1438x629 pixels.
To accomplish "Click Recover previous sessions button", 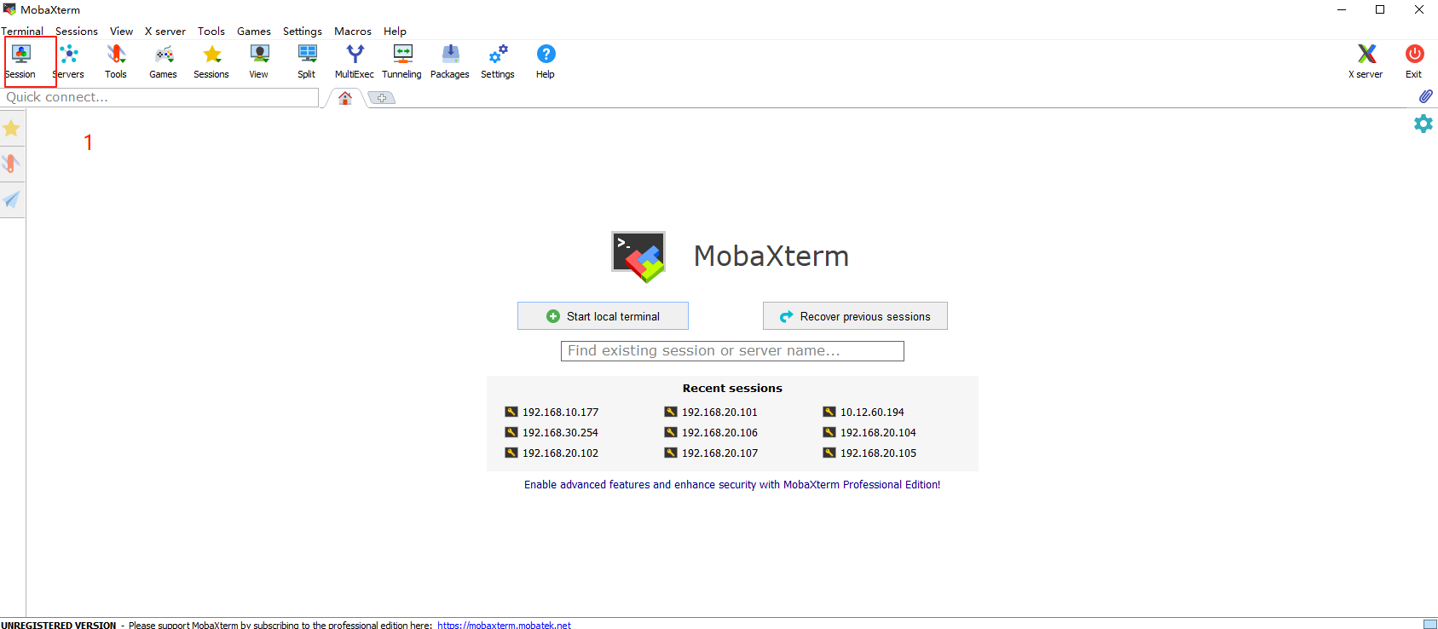I will 855,316.
